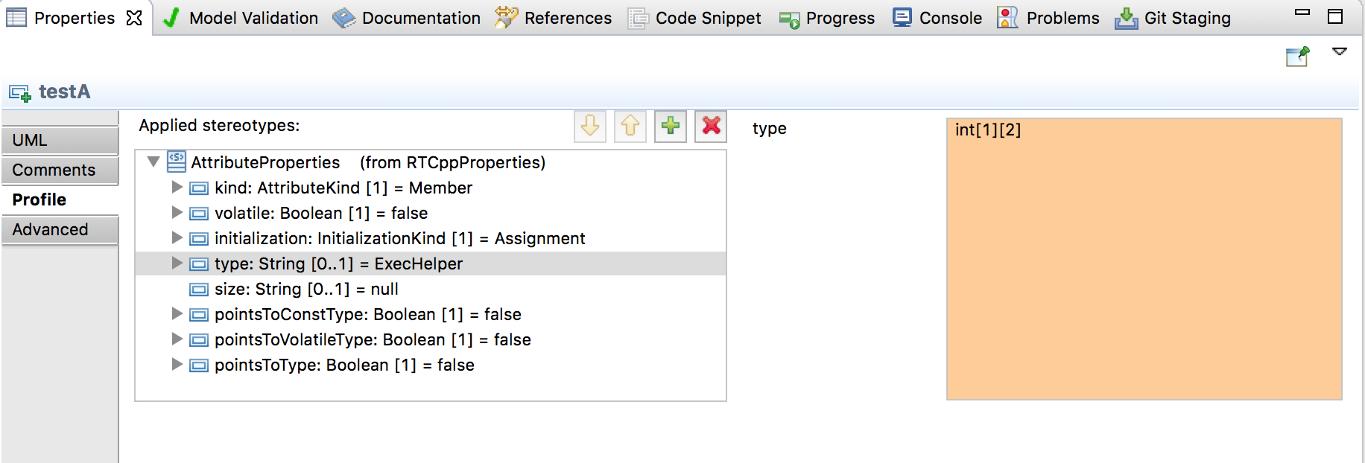Screen dimensions: 1365x463
Task: Click the move stereotype up arrow icon
Action: coord(630,126)
